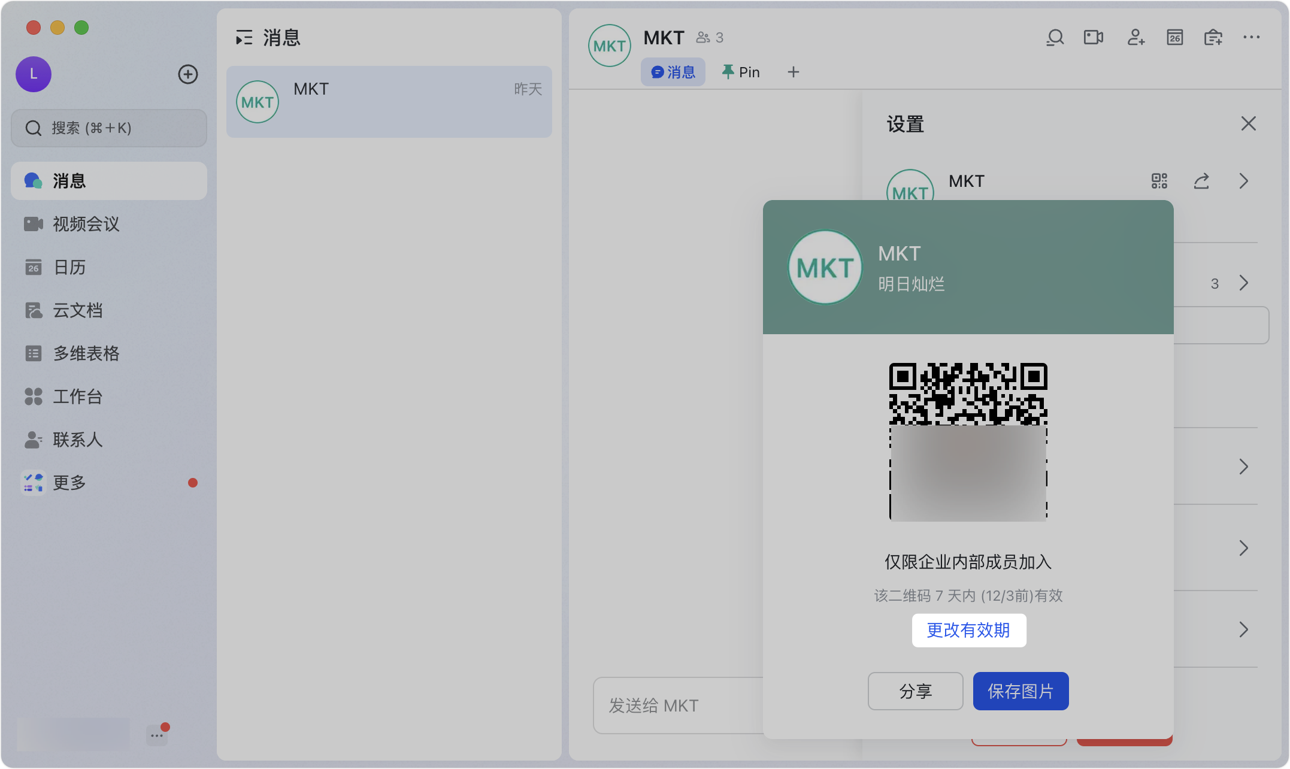Expand the members row chevron beside 3
The image size is (1290, 769).
coord(1244,283)
